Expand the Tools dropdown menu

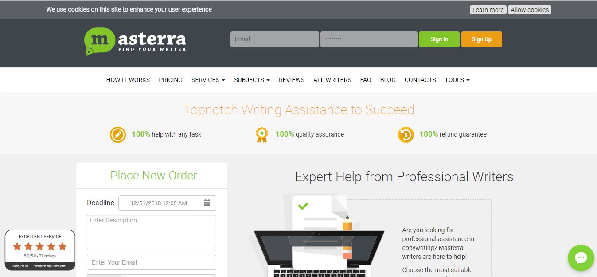click(457, 80)
